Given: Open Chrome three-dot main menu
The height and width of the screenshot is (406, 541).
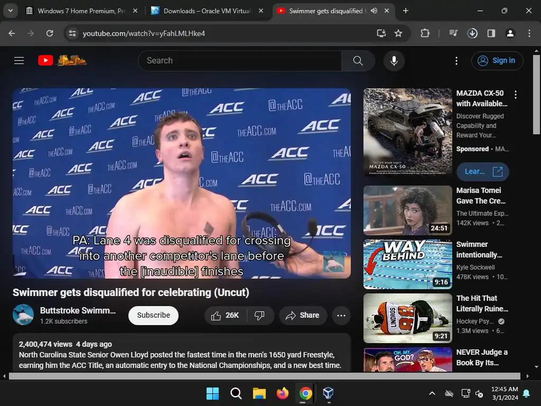Looking at the screenshot, I should (x=529, y=33).
